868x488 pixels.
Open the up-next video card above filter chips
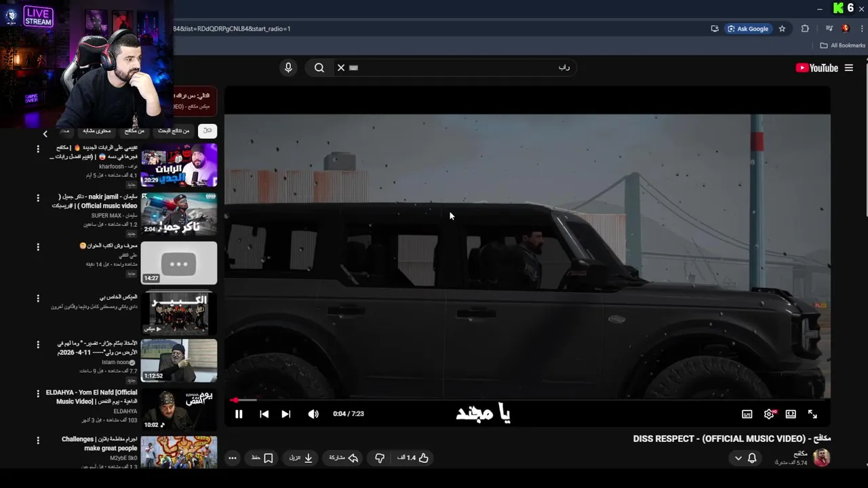194,101
